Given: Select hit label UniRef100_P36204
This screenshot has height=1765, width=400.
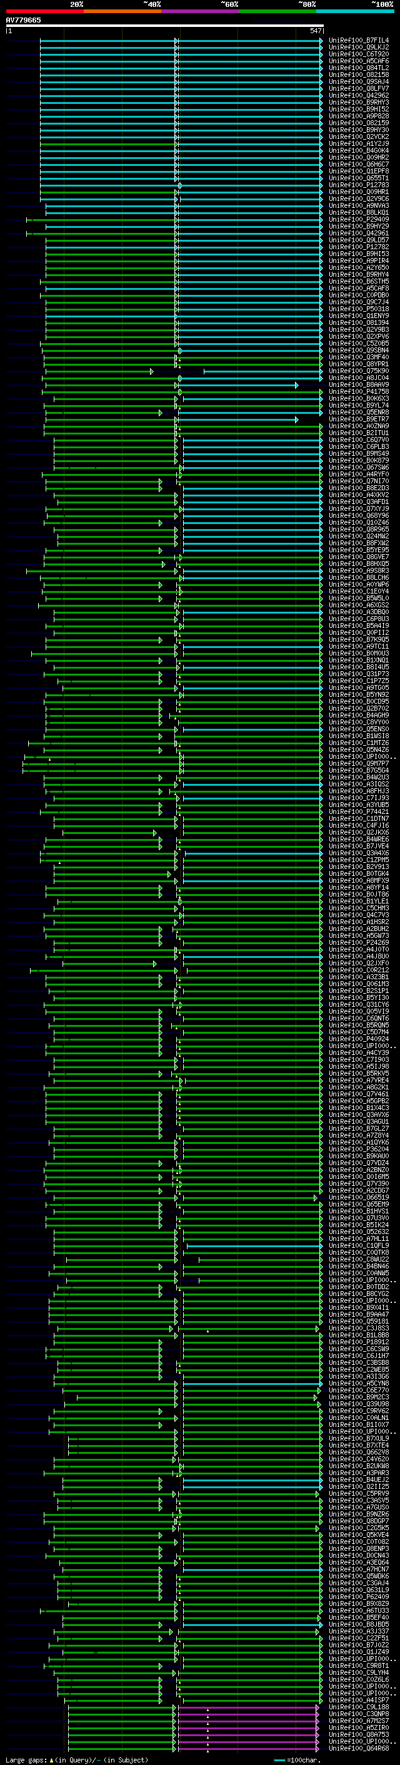Looking at the screenshot, I should point(358,1150).
